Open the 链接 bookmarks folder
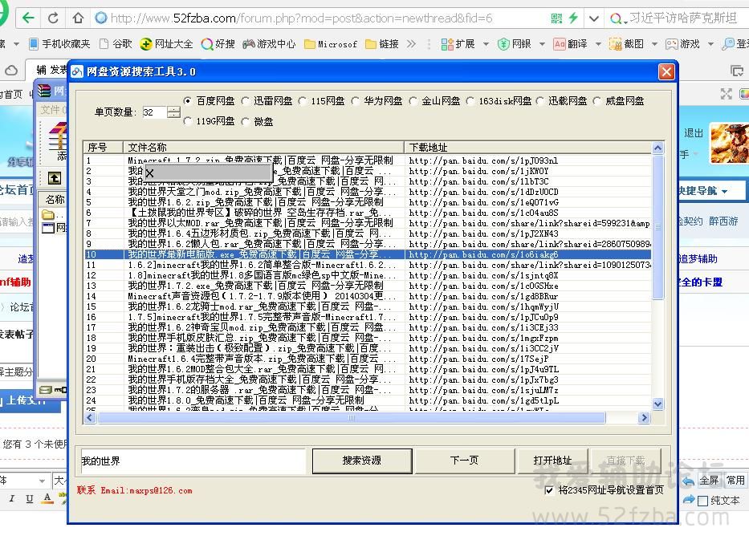The image size is (749, 548). pos(381,44)
